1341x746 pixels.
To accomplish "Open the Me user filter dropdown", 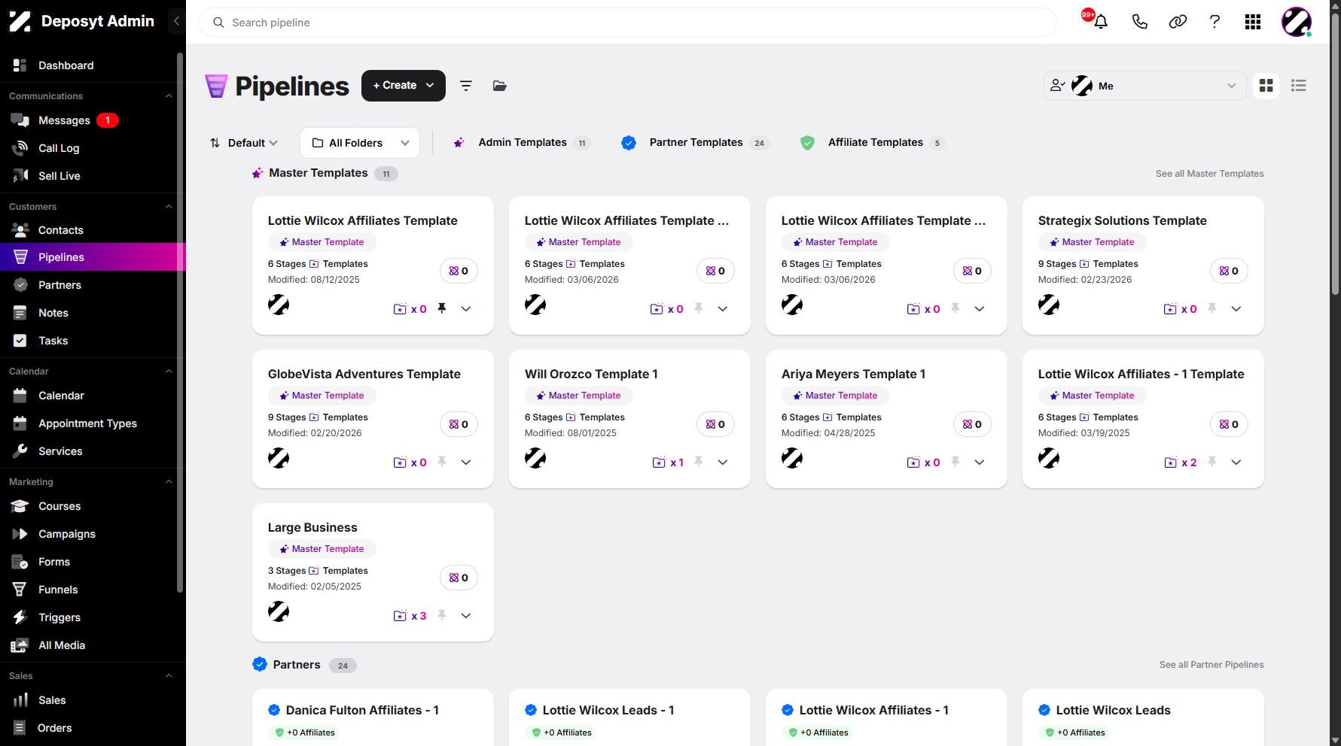I will point(1145,86).
